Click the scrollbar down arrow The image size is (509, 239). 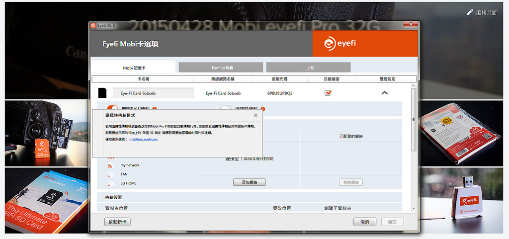(414, 208)
